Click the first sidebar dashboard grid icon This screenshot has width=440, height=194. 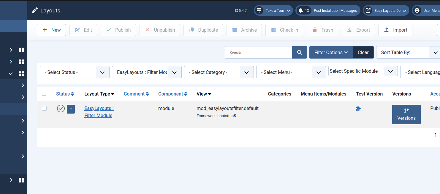coord(21,50)
